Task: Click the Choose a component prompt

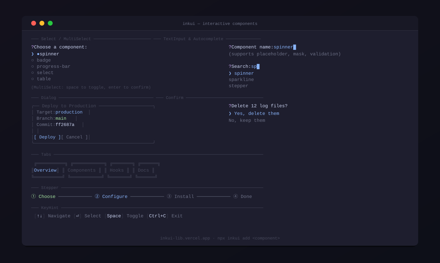Action: pyautogui.click(x=59, y=47)
